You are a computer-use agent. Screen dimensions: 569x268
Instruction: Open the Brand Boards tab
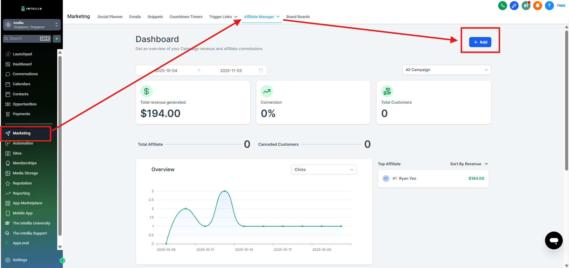tap(298, 17)
